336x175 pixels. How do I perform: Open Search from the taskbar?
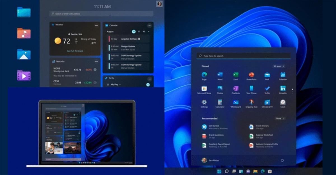(x=227, y=171)
